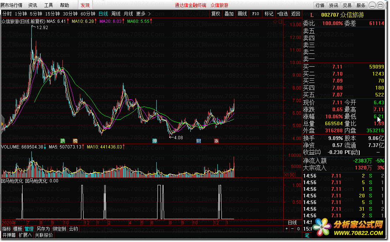Viewport: 390px width, 242px height.
Task: Open the 服务 services section
Action: point(361,5)
